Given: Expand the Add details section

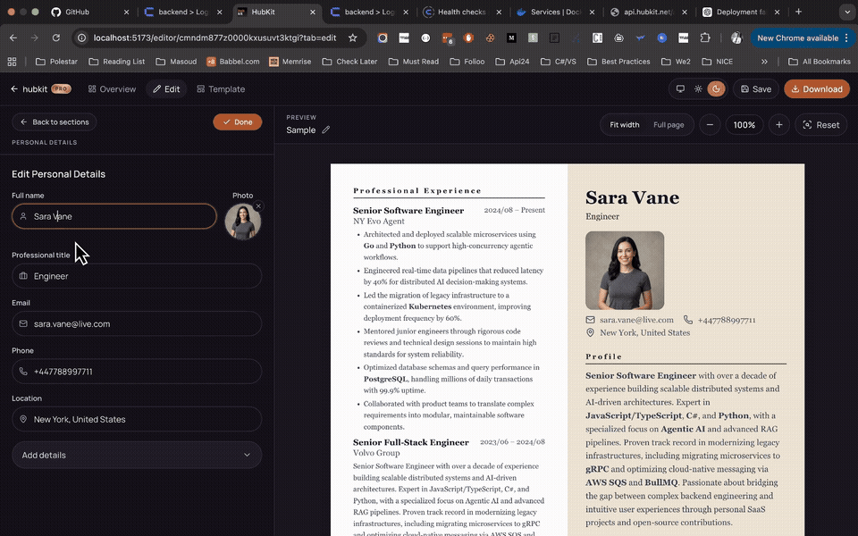Looking at the screenshot, I should pyautogui.click(x=137, y=455).
